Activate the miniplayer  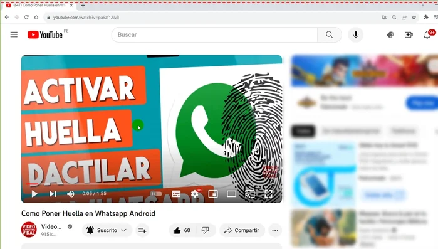(x=213, y=194)
